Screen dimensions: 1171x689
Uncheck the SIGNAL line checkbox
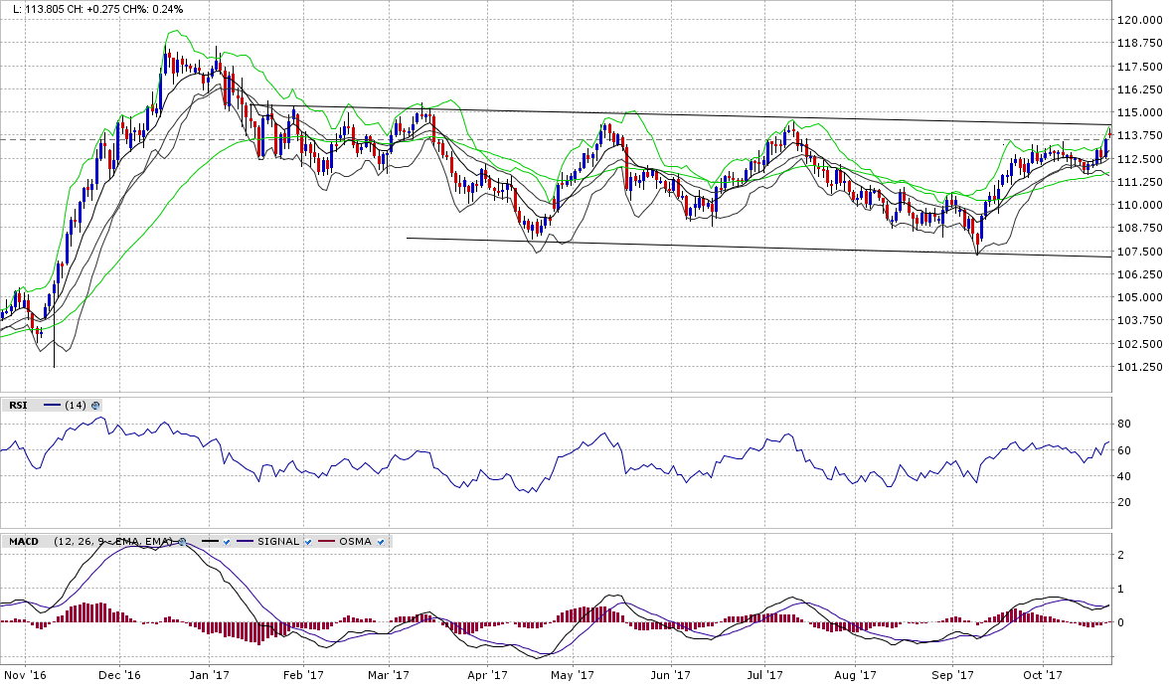(x=307, y=542)
